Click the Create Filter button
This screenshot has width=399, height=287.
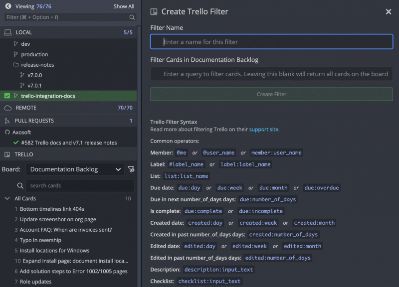pos(271,94)
